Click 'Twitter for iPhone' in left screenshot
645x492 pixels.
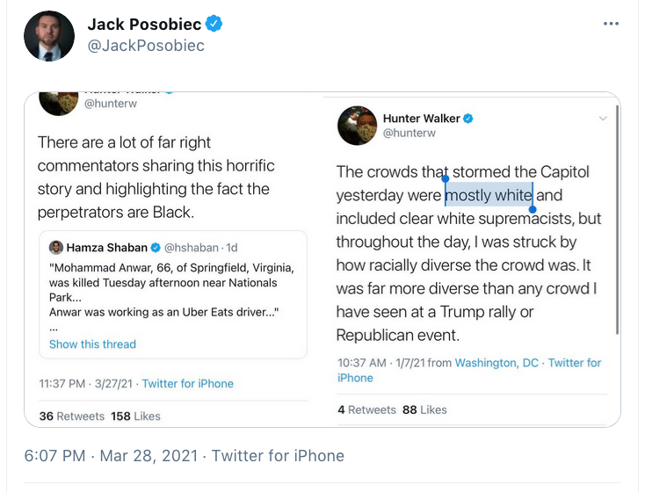[x=188, y=383]
